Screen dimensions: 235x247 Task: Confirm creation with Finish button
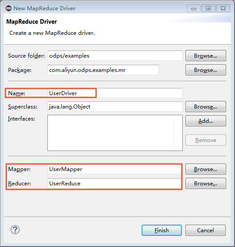162,230
